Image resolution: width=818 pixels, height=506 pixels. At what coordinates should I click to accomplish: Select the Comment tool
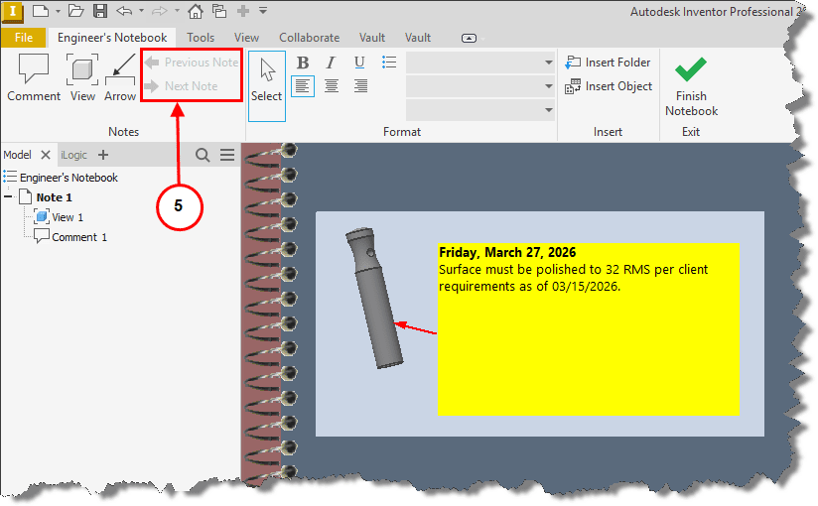[x=34, y=77]
